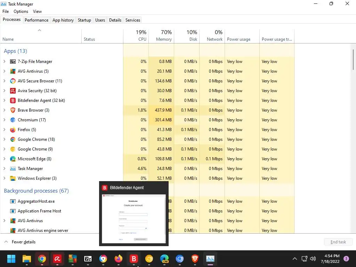Click the AVG Antivirus engine server icon
The height and width of the screenshot is (267, 356).
coord(13,230)
